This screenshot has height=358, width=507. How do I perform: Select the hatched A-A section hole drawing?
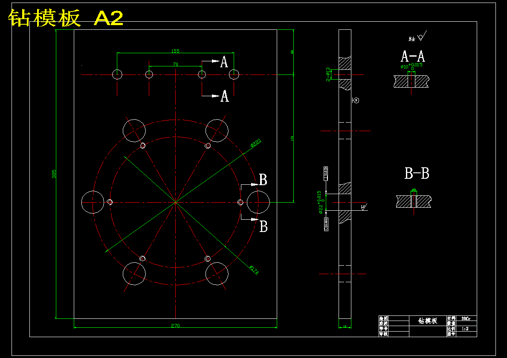click(x=411, y=81)
